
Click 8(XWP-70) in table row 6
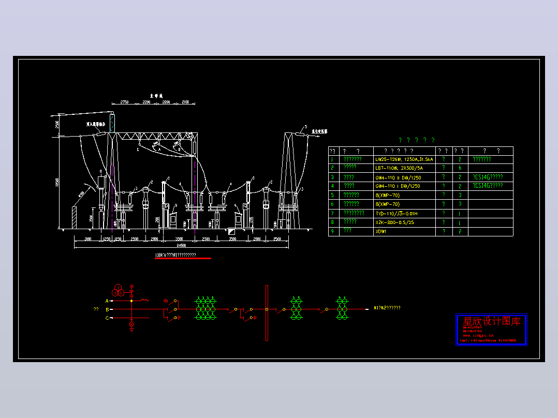click(404, 204)
